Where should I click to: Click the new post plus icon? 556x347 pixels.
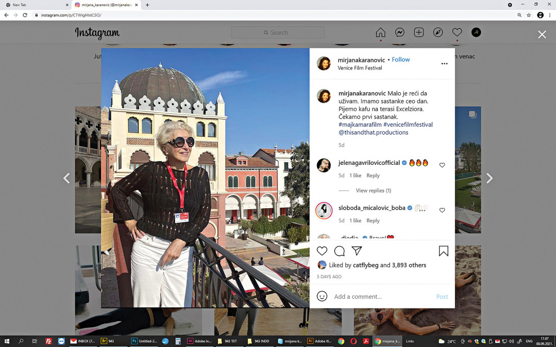coord(419,33)
